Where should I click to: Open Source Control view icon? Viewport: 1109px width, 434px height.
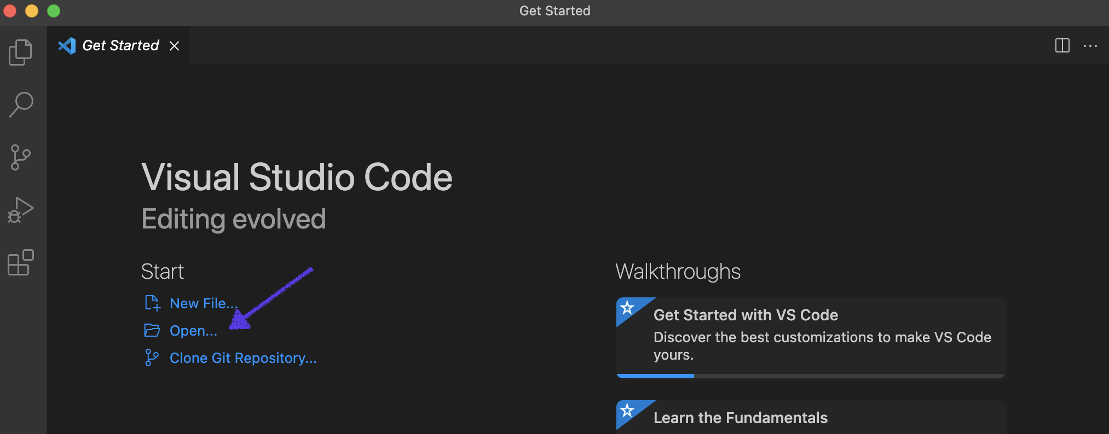[x=21, y=157]
